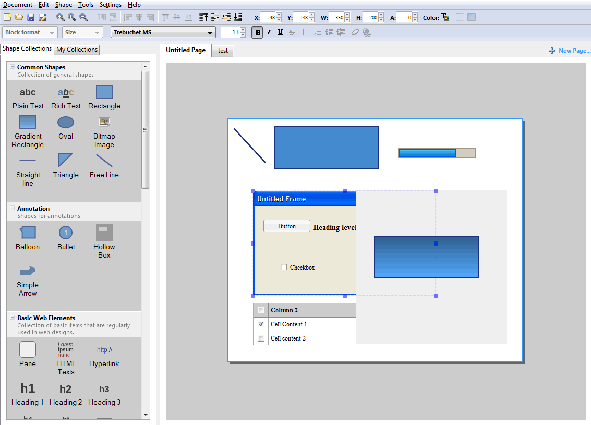Open the Size dropdown

82,32
